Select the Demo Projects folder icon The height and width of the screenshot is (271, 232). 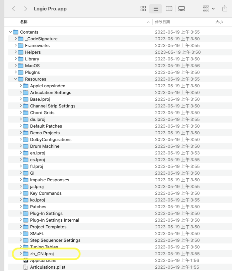tap(26, 133)
